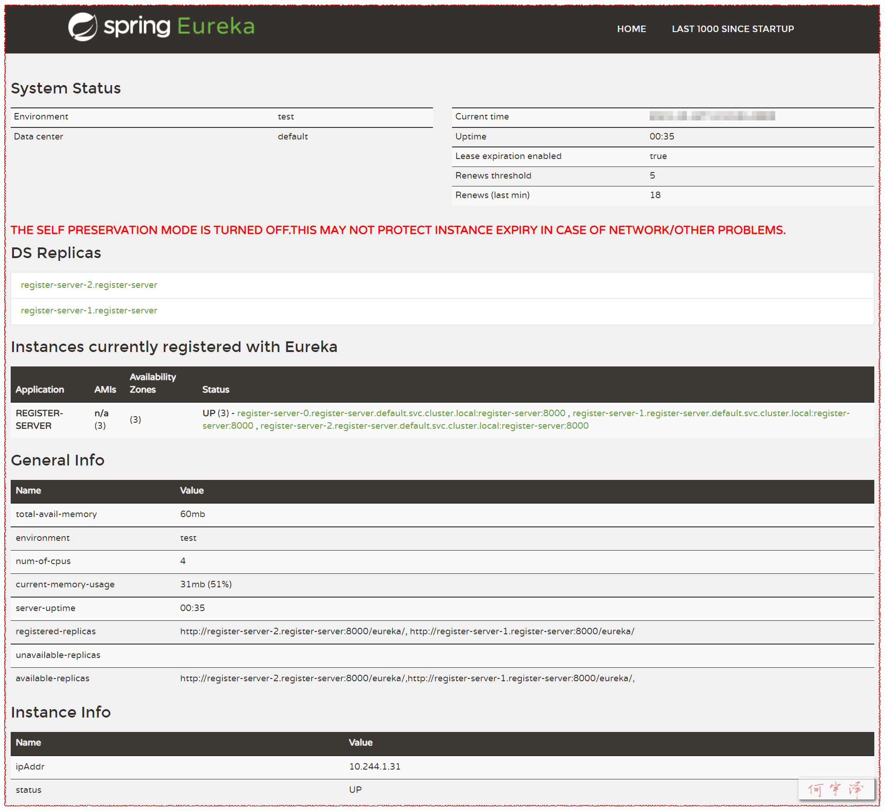The height and width of the screenshot is (811, 885).
Task: Click the Current time label
Action: pos(482,117)
